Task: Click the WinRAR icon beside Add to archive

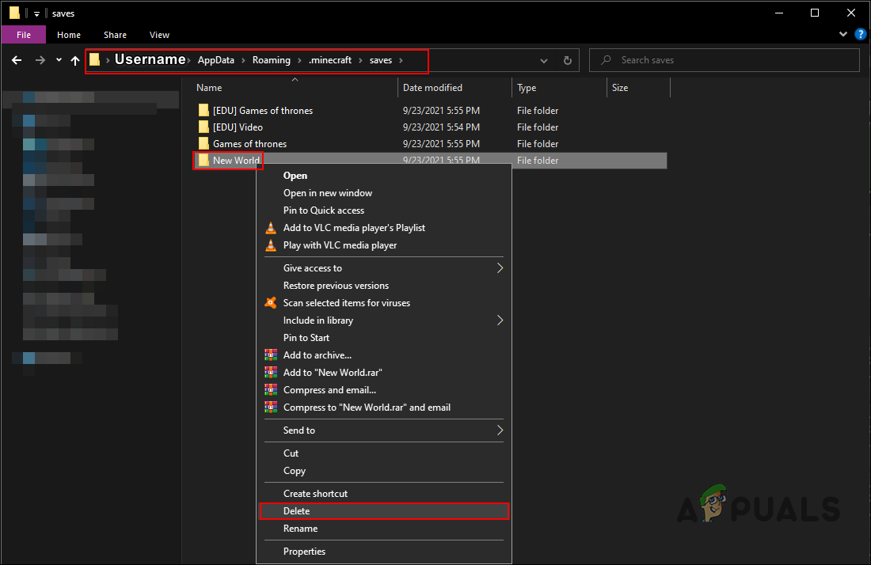Action: point(271,355)
